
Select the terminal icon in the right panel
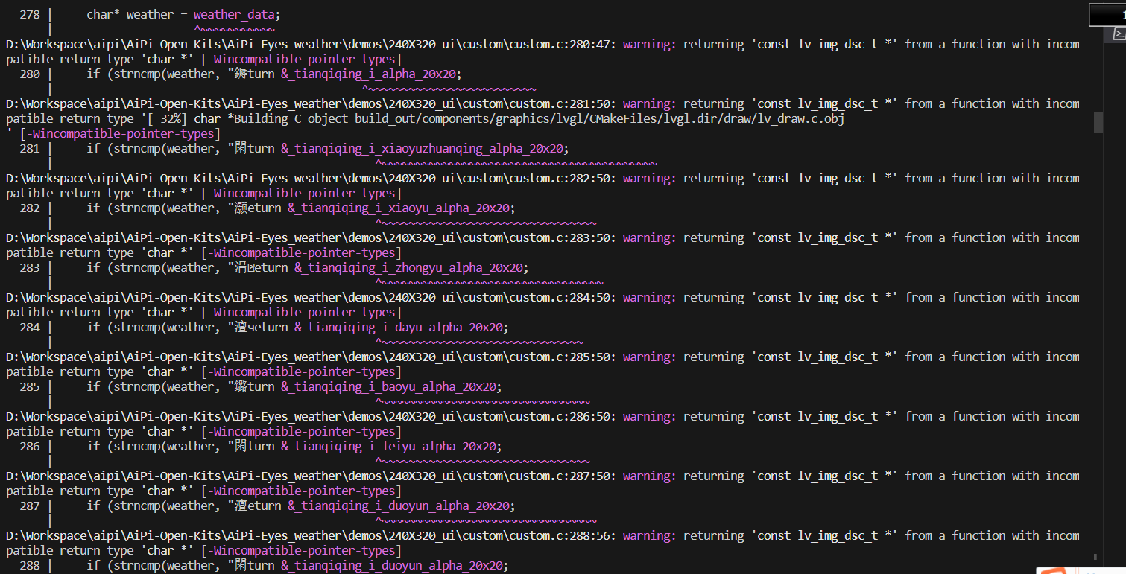pos(1119,34)
